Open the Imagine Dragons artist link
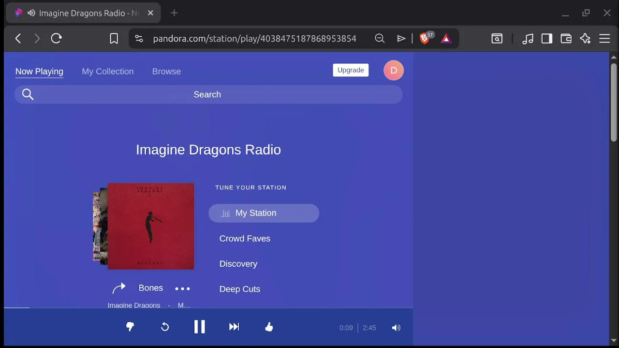Image resolution: width=619 pixels, height=348 pixels. (134, 305)
